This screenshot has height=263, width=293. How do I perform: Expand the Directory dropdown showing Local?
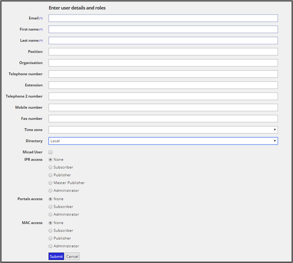[x=163, y=141]
